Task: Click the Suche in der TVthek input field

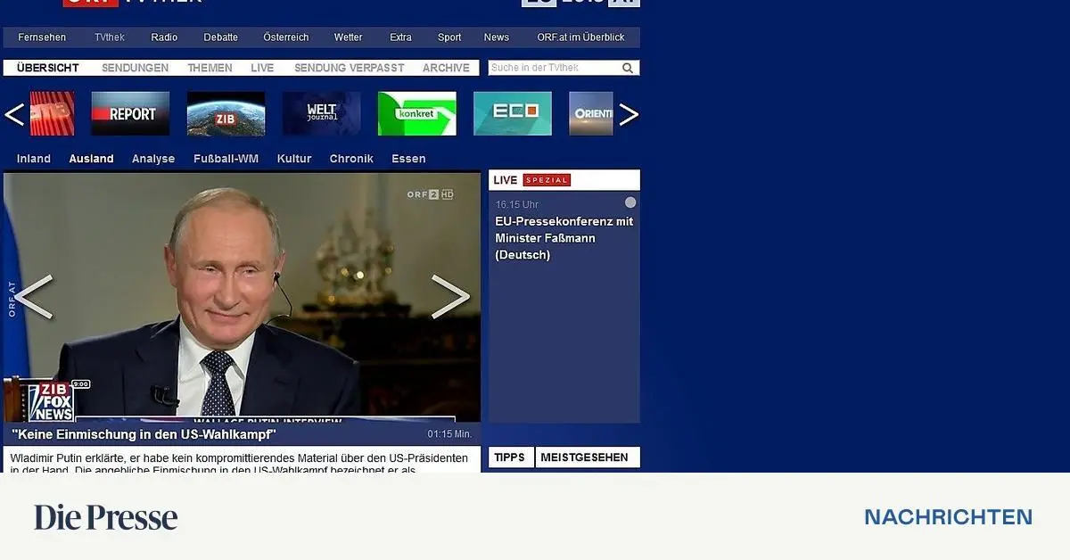Action: tap(553, 68)
